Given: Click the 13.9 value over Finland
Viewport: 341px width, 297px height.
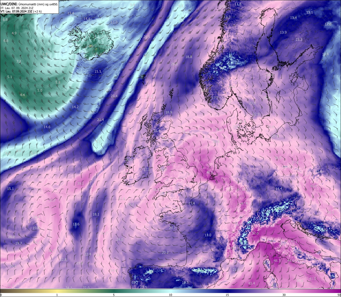Looking at the screenshot, I should point(283,32).
